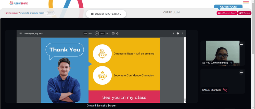Viewport: 255px width, 109px height.
Task: Rotate the PDF counterclockwise
Action: pyautogui.click(x=117, y=33)
